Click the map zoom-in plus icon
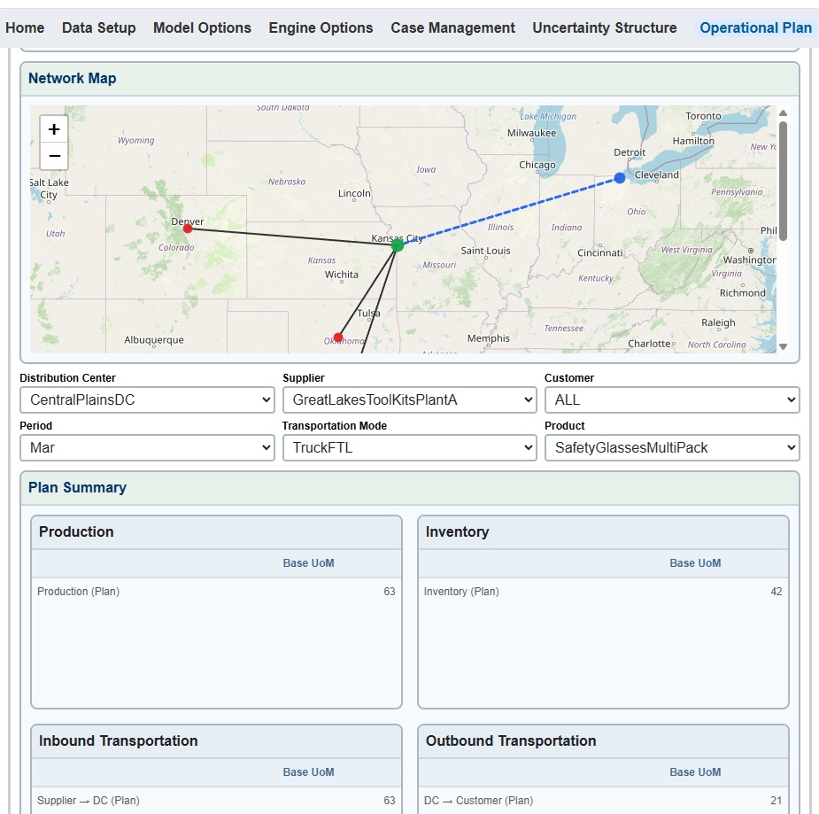Viewport: 819px width, 814px height. coord(53,128)
